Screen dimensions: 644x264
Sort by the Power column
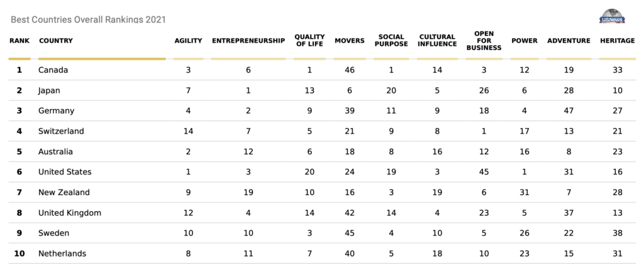click(525, 41)
